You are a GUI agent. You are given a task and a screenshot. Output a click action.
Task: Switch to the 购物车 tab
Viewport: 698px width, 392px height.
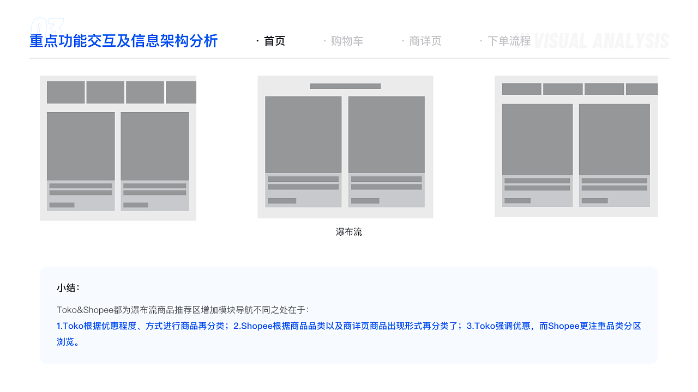coord(347,41)
